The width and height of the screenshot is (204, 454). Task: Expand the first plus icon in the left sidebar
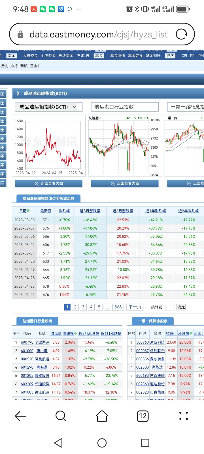2,94
